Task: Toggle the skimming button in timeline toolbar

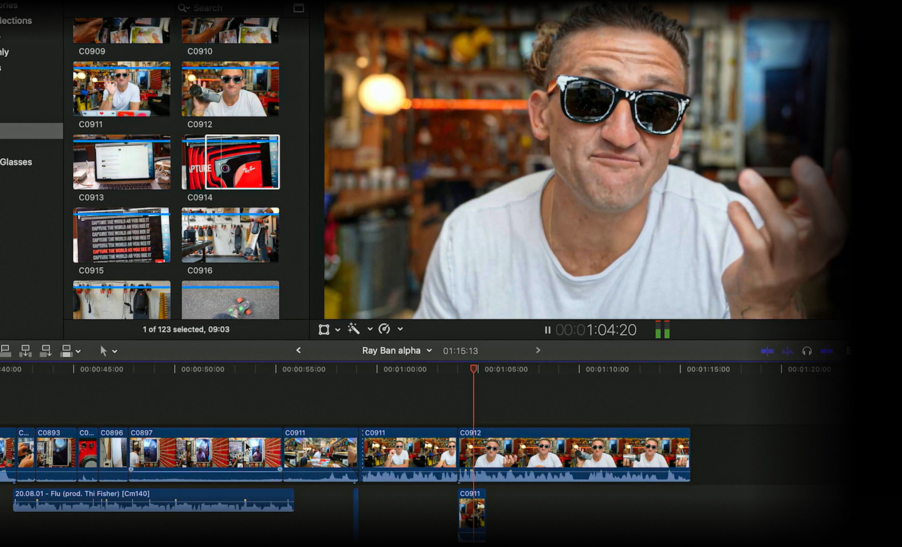Action: [767, 351]
